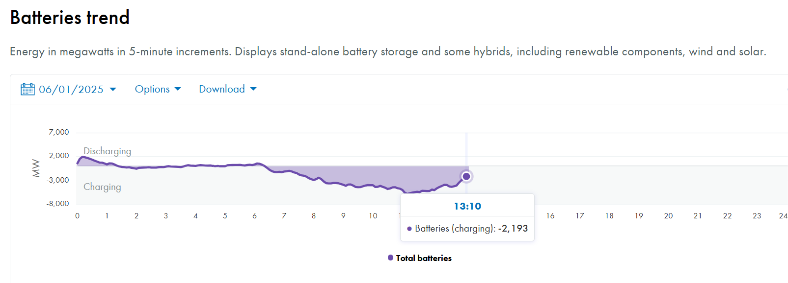This screenshot has height=283, width=788.
Task: Click the Batteries trend heading
Action: pos(70,18)
